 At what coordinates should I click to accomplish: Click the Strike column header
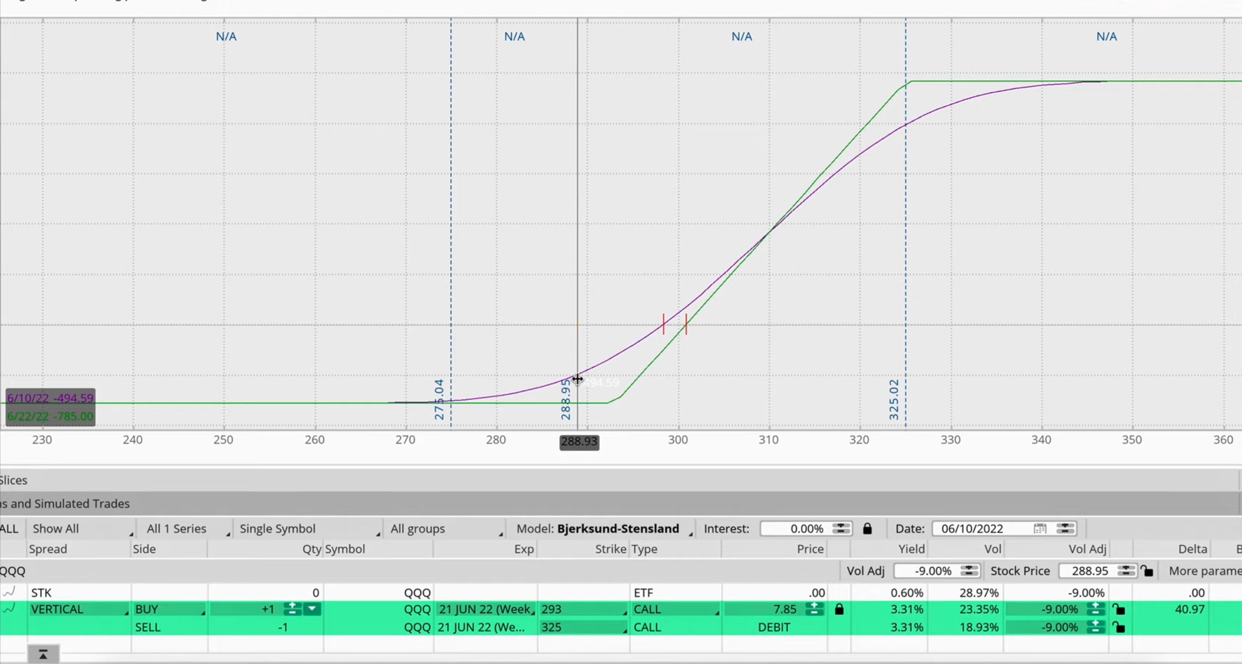click(610, 549)
